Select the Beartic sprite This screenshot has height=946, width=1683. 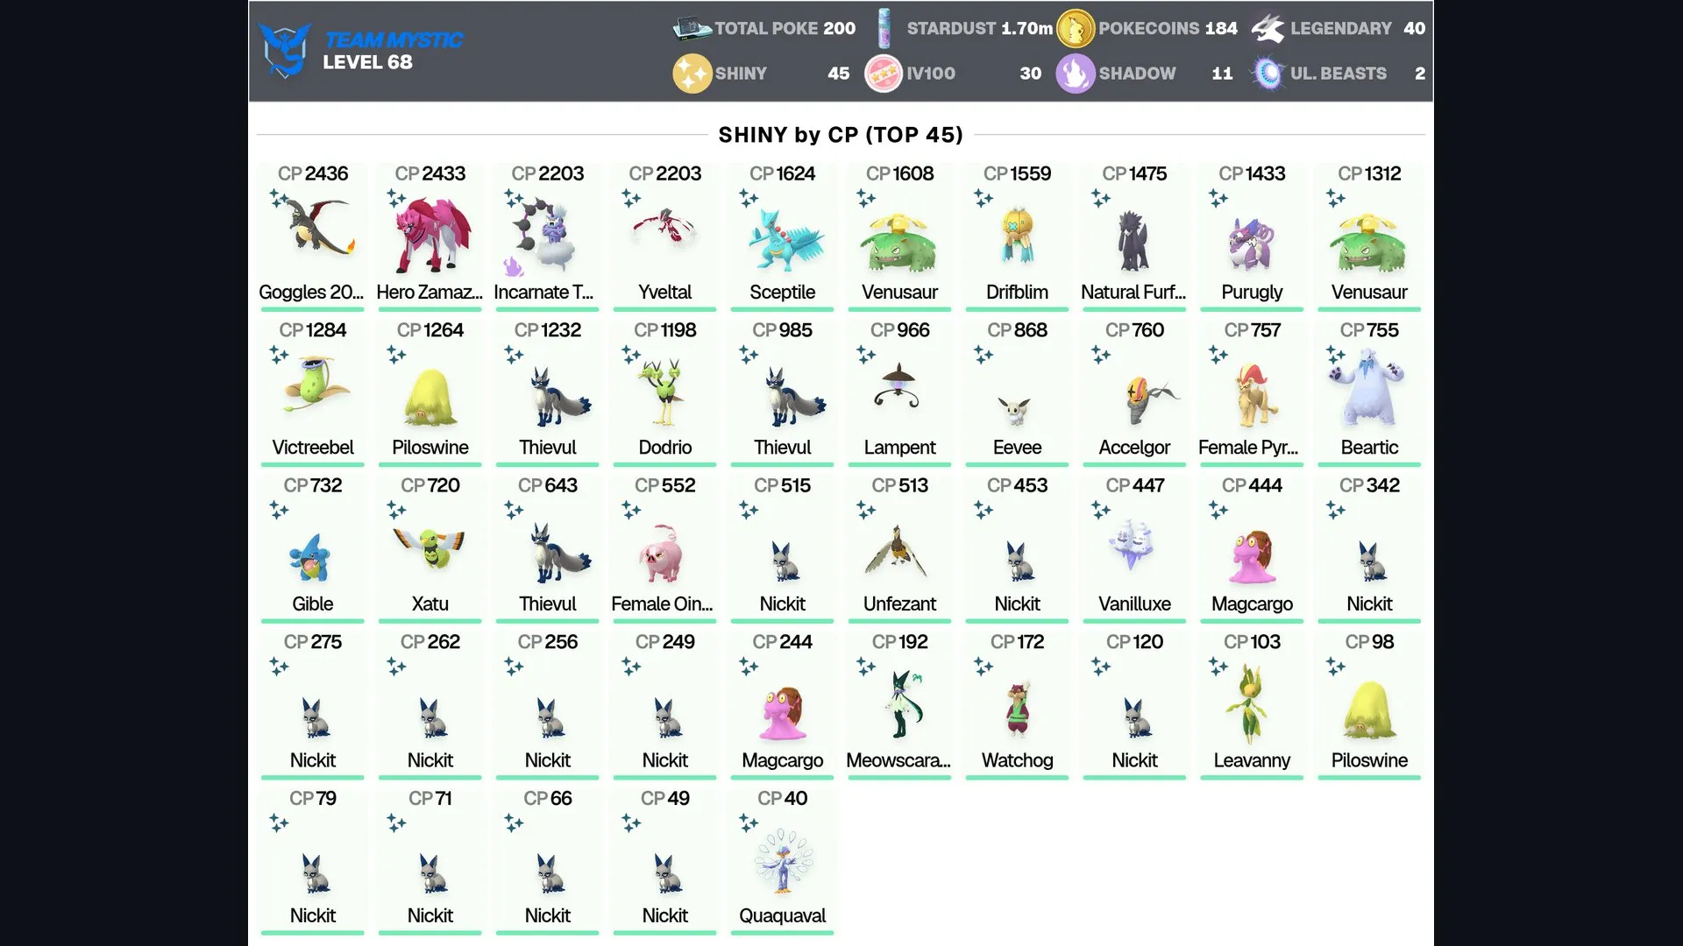coord(1367,387)
